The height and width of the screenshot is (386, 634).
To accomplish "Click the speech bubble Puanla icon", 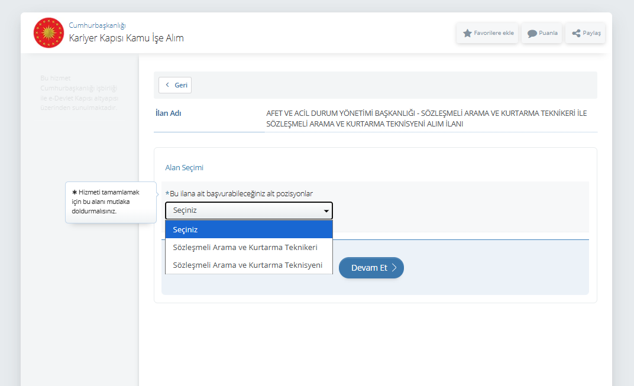I will [532, 33].
